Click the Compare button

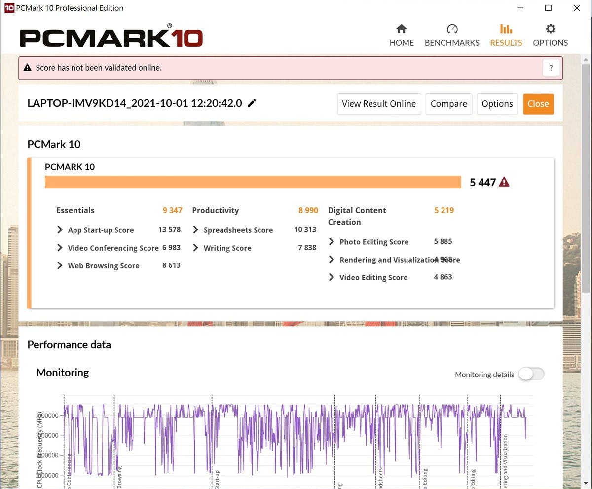coord(448,104)
